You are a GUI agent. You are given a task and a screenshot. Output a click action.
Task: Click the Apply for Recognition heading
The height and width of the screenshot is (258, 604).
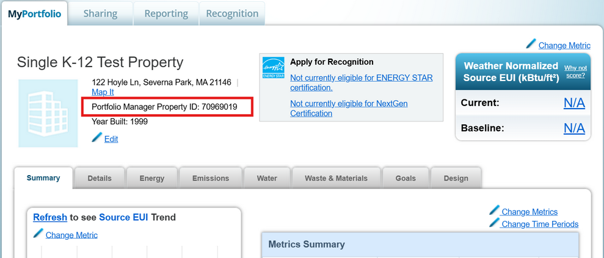332,62
